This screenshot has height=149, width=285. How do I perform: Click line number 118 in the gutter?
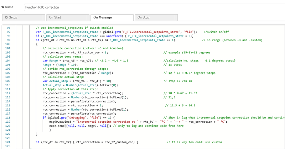[8, 118]
